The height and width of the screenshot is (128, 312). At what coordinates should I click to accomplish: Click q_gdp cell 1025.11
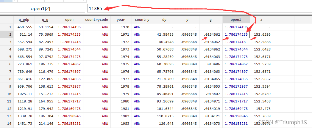25,94
